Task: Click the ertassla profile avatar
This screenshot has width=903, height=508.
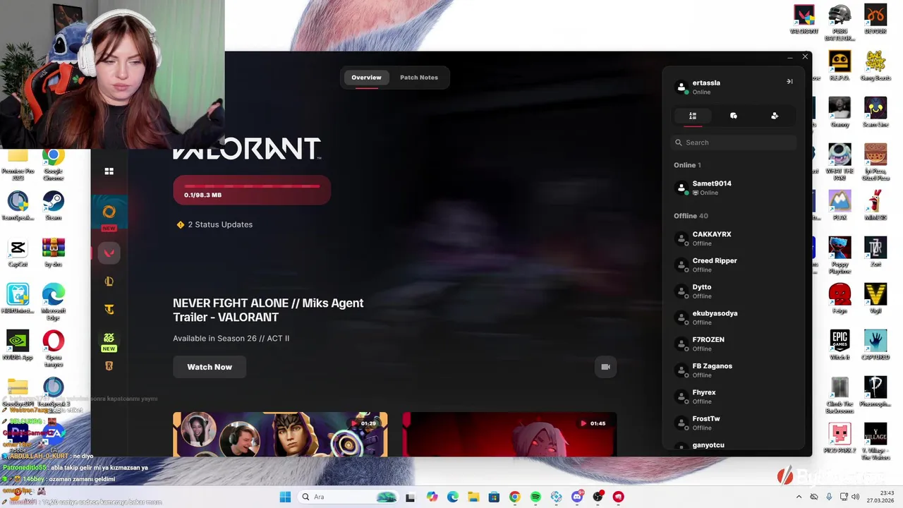Action: point(681,87)
